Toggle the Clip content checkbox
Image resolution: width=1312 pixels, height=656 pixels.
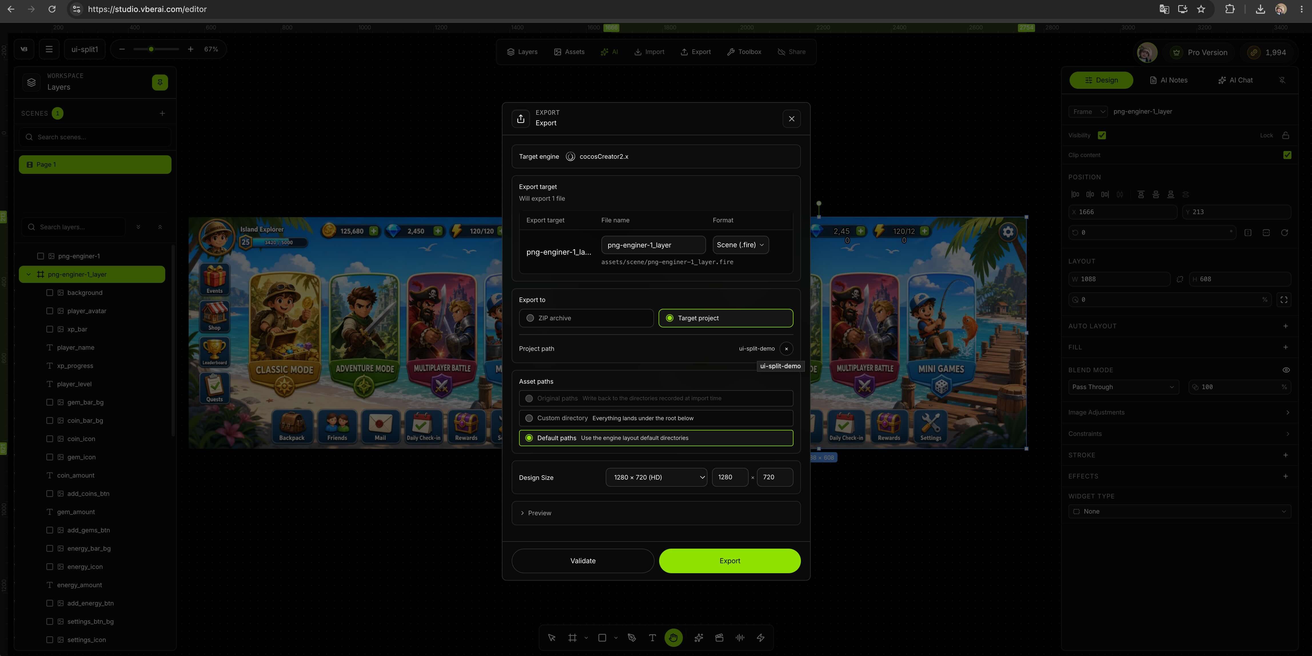pos(1287,155)
